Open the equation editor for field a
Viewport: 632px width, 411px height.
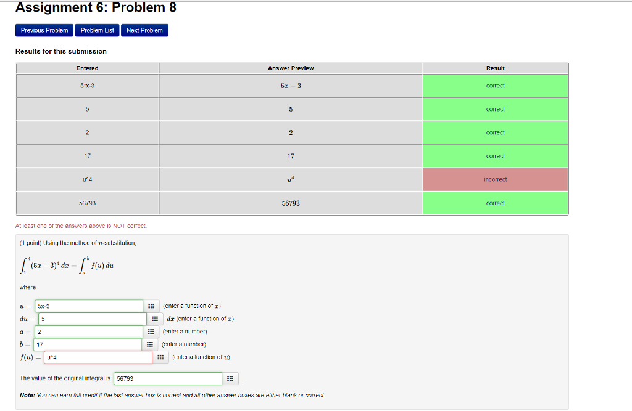150,332
